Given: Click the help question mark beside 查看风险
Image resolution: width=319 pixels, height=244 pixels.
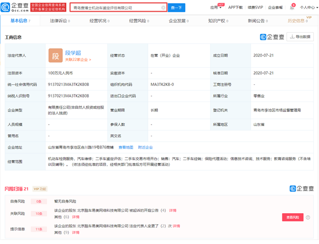Looking at the screenshot, I should 308,217.
